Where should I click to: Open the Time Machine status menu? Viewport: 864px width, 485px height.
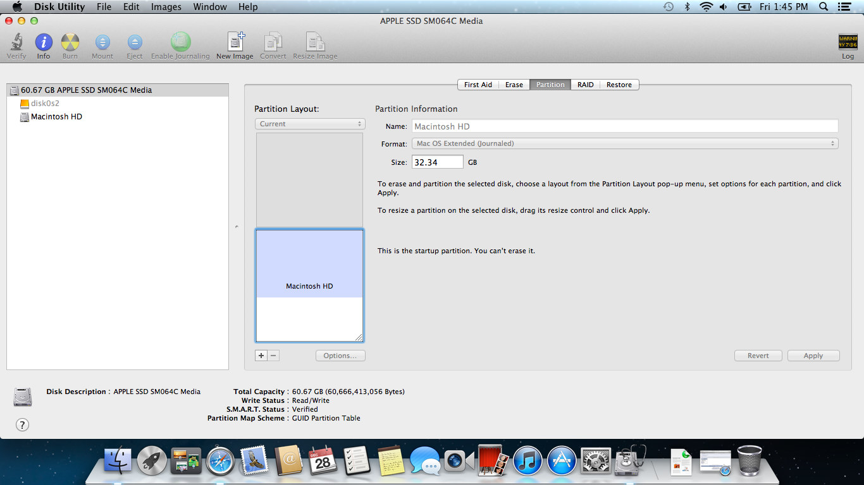coord(669,7)
